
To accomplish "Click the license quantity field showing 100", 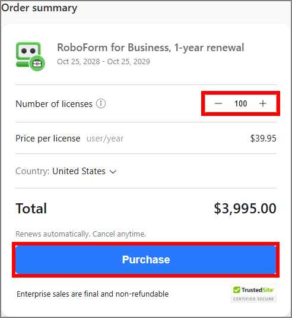I will (x=240, y=103).
